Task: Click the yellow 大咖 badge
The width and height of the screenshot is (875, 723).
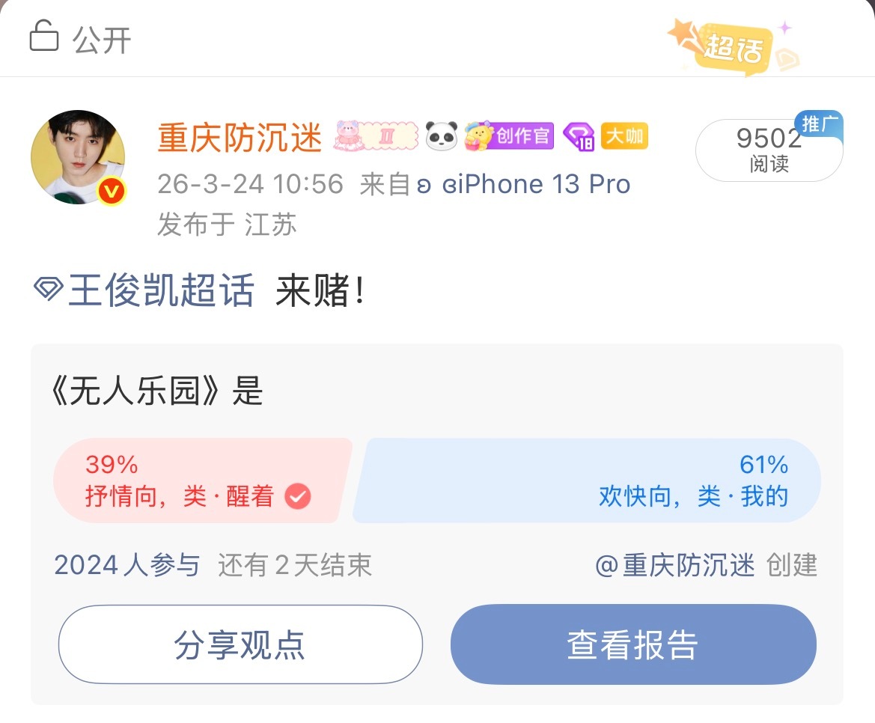Action: [624, 136]
